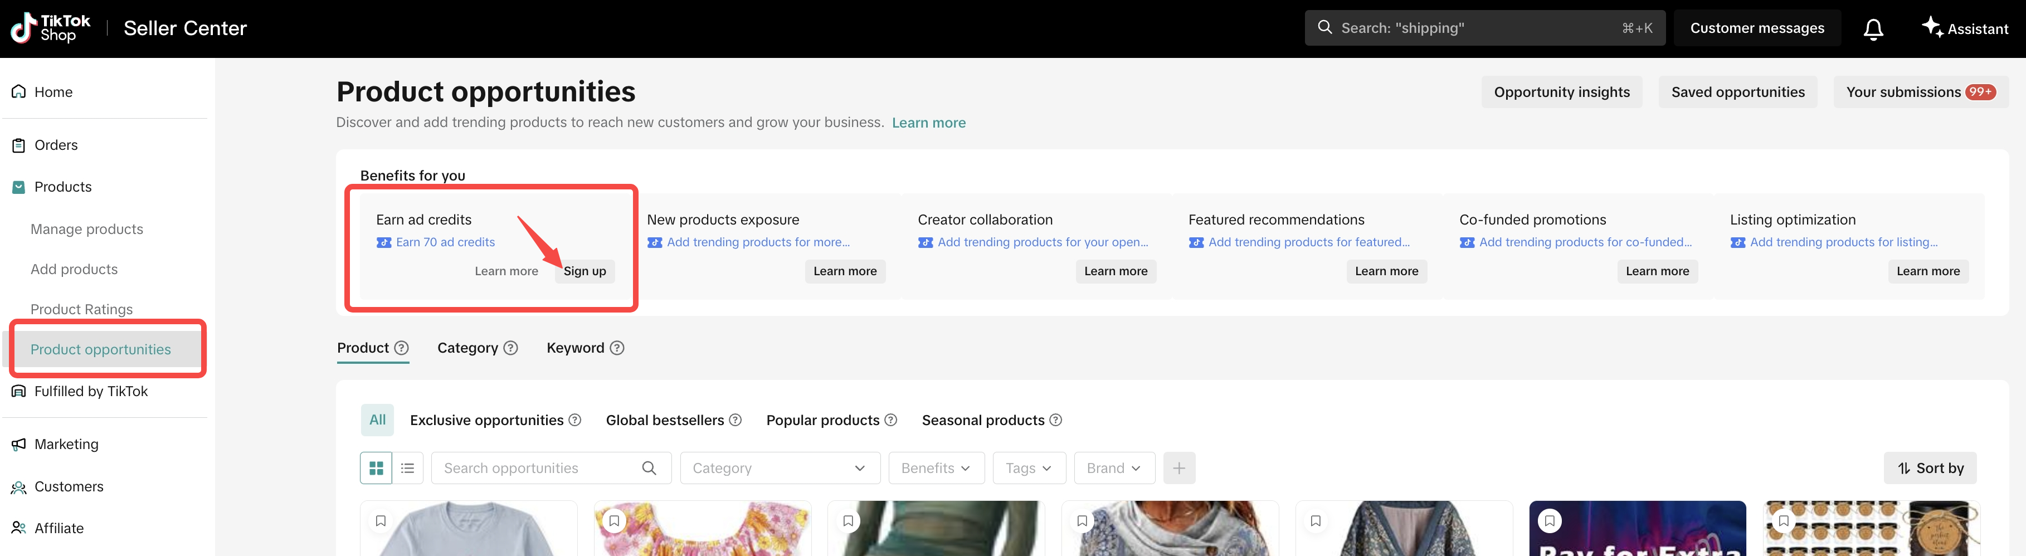Click the magnifier in Search opportunities
Viewport: 2026px width, 556px height.
(x=649, y=468)
